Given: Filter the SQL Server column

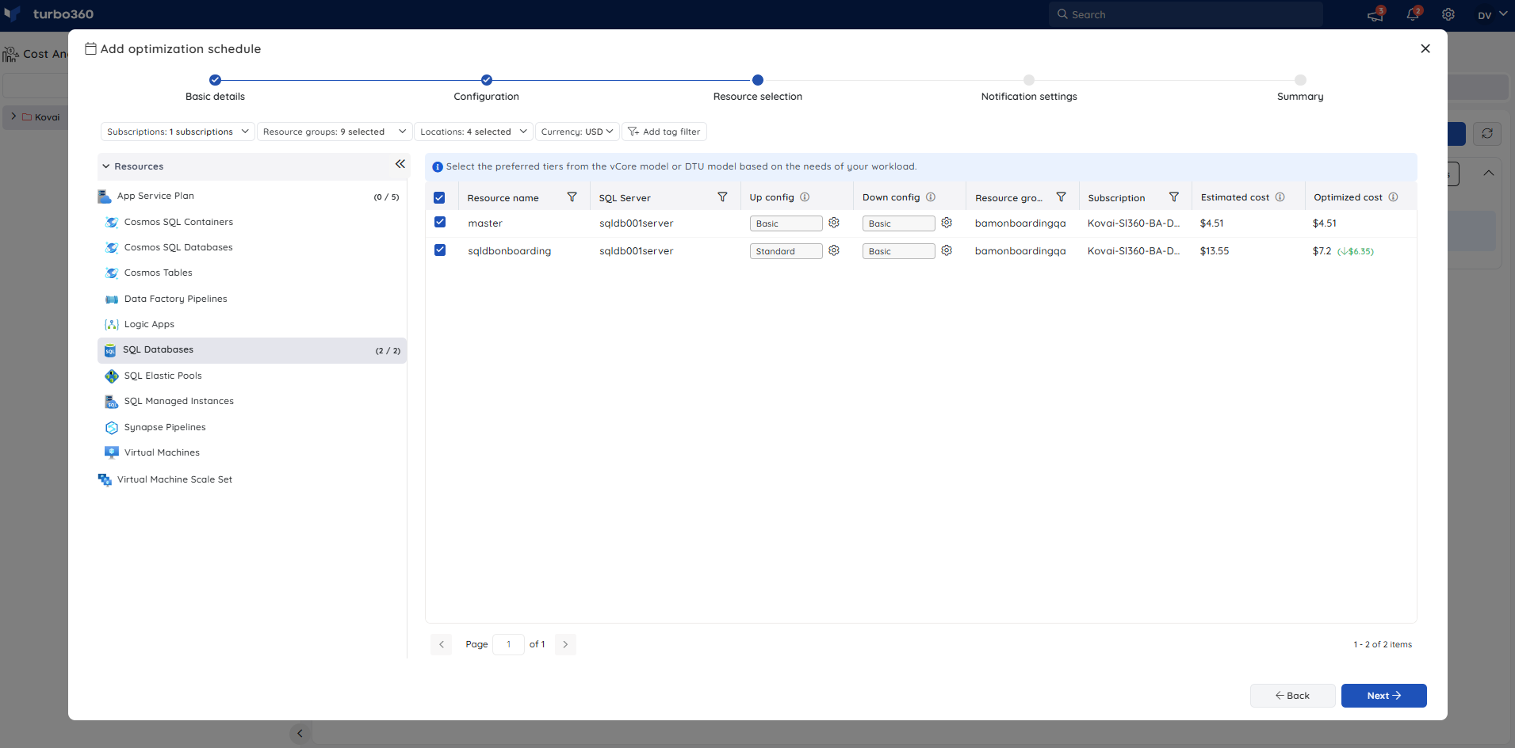Looking at the screenshot, I should tap(722, 197).
